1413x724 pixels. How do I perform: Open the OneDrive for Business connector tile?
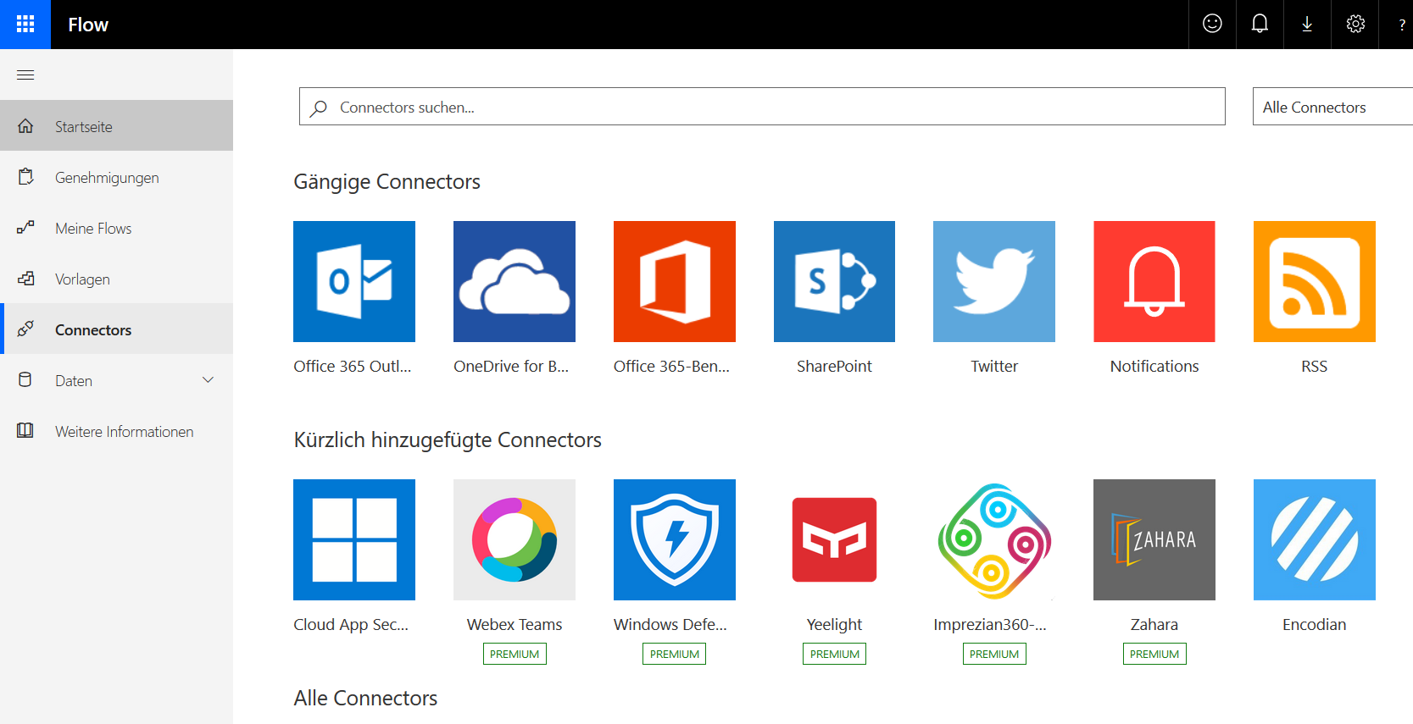[x=515, y=281]
